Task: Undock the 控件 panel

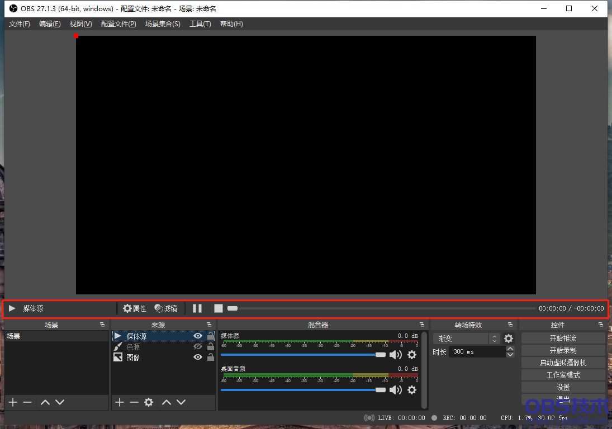Action: point(601,325)
